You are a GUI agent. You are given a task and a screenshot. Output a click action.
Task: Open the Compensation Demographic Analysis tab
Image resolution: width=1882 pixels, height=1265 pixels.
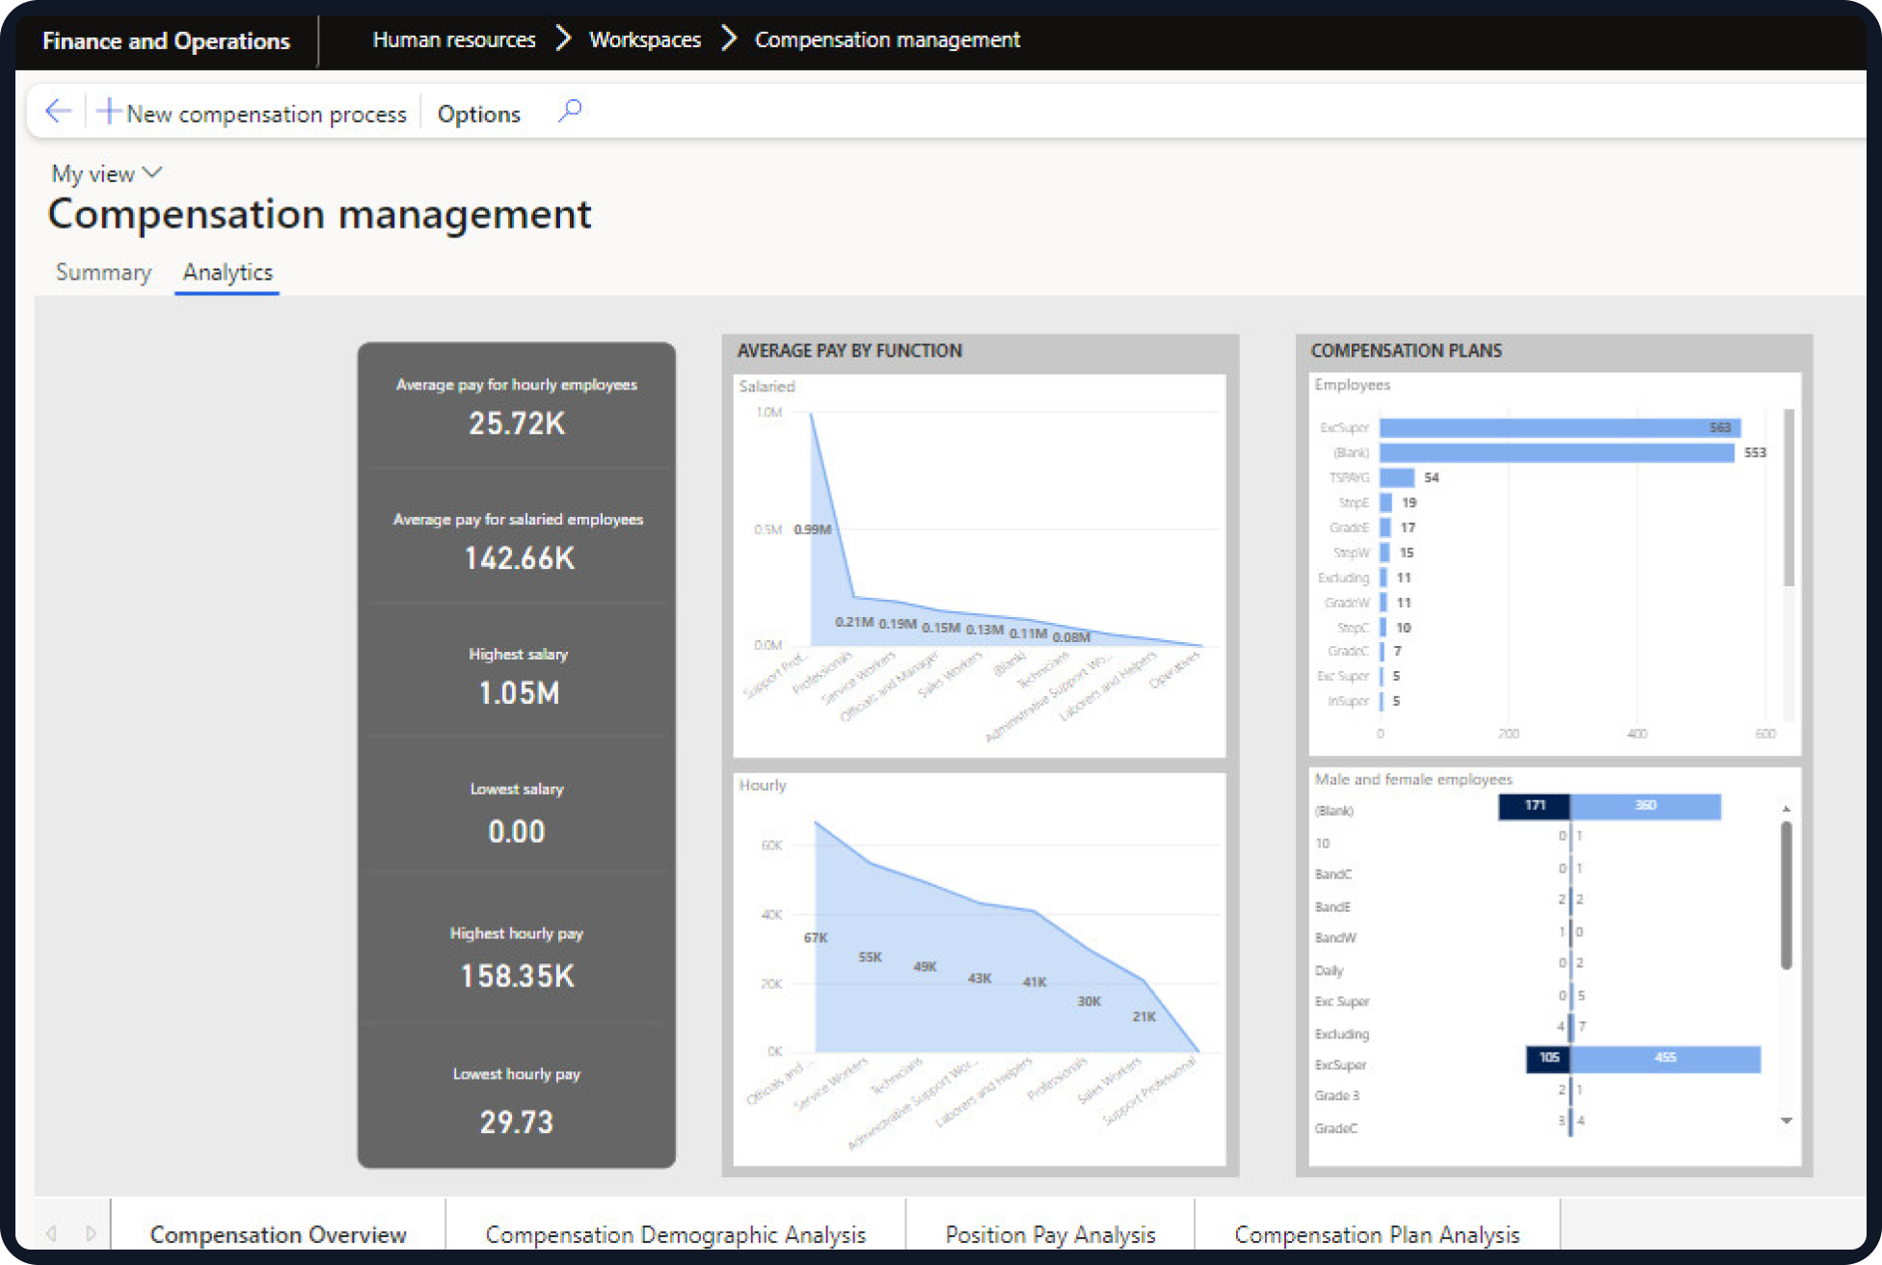676,1234
